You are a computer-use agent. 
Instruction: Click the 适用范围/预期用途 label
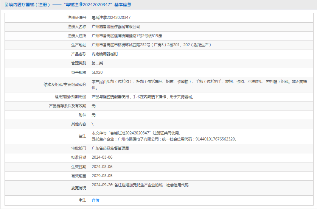tap(71, 97)
